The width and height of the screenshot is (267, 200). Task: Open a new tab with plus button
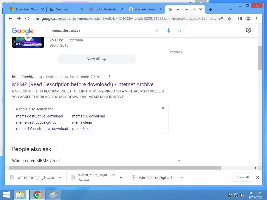(210, 9)
